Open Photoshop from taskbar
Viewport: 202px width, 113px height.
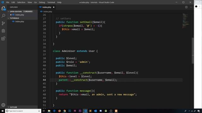point(70,111)
